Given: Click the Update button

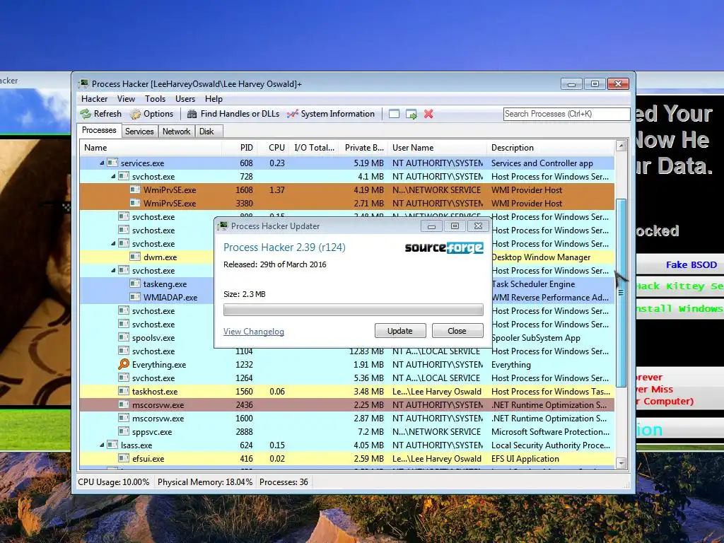Looking at the screenshot, I should [x=400, y=331].
